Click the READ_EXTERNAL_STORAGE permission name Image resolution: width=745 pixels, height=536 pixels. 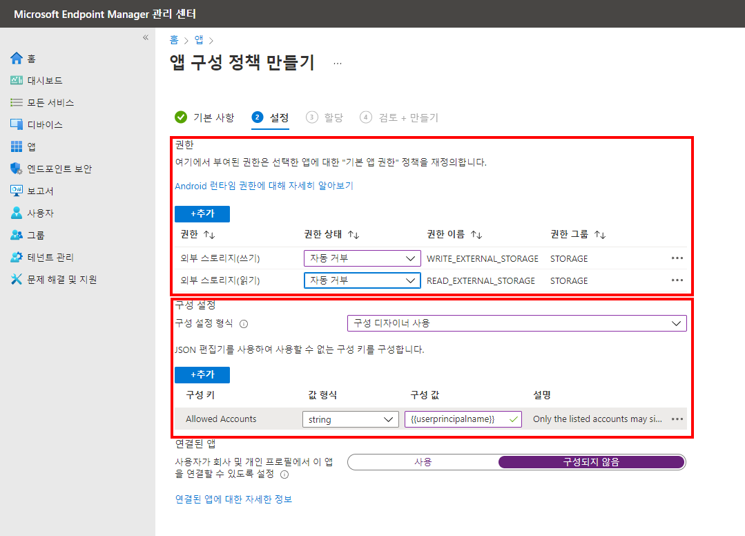[x=481, y=281]
